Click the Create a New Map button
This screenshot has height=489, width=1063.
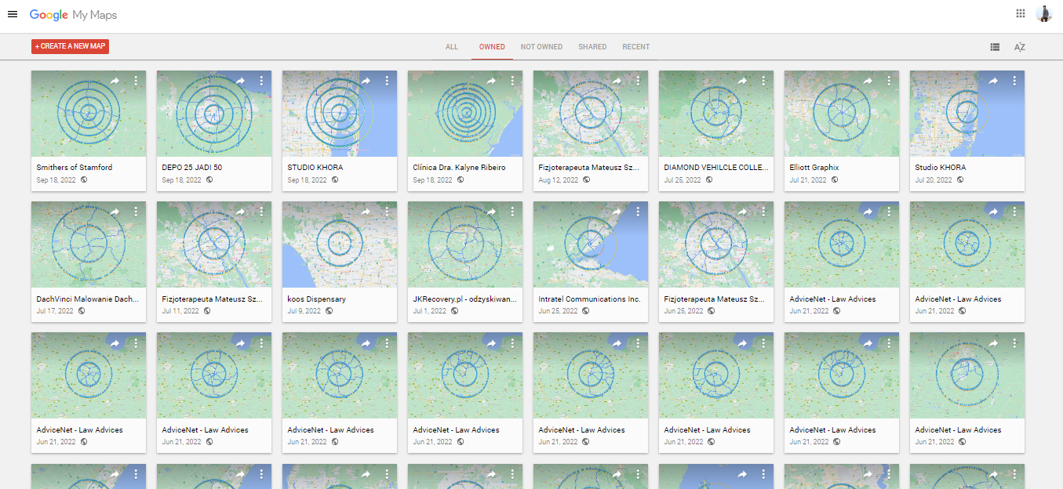tap(71, 46)
